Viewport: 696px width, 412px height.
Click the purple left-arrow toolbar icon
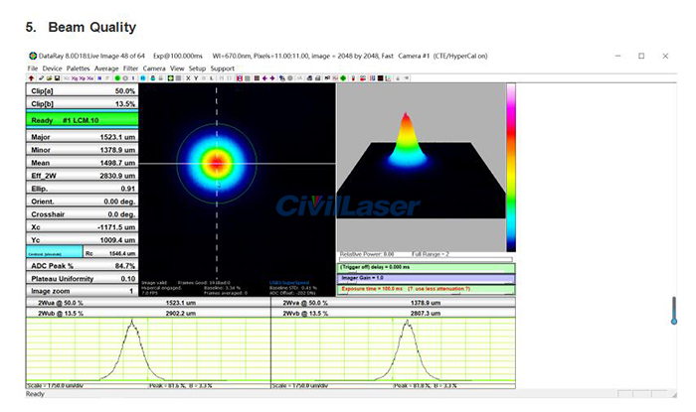pyautogui.click(x=261, y=77)
